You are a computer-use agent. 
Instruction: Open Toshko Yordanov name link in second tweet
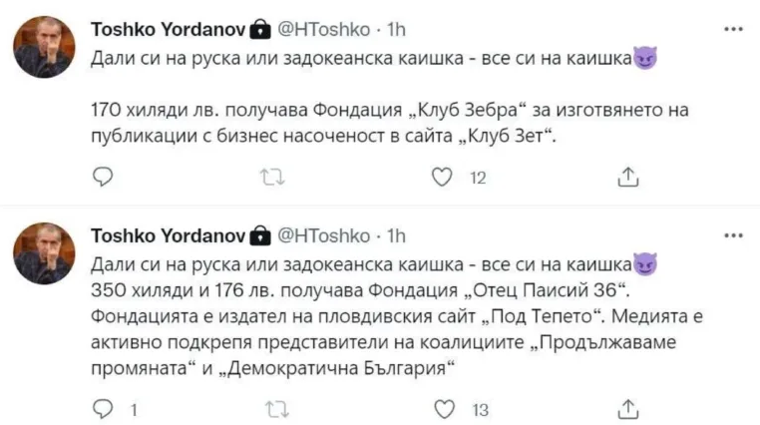(167, 236)
